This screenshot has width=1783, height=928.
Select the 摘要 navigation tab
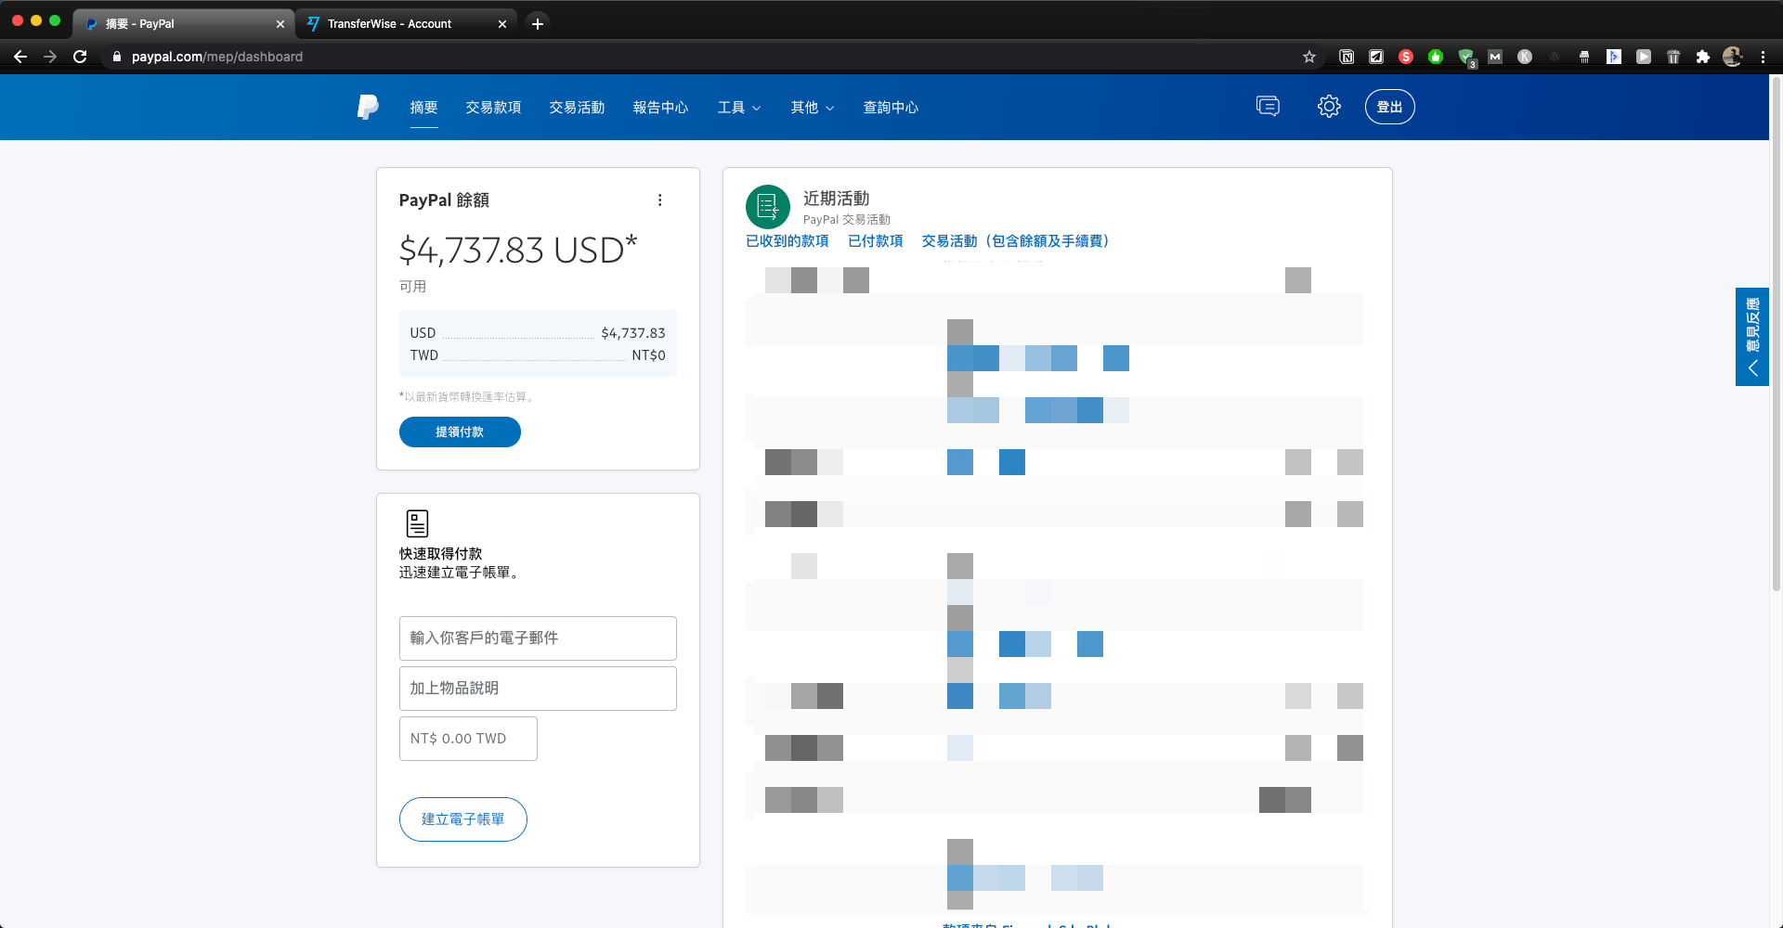point(424,108)
